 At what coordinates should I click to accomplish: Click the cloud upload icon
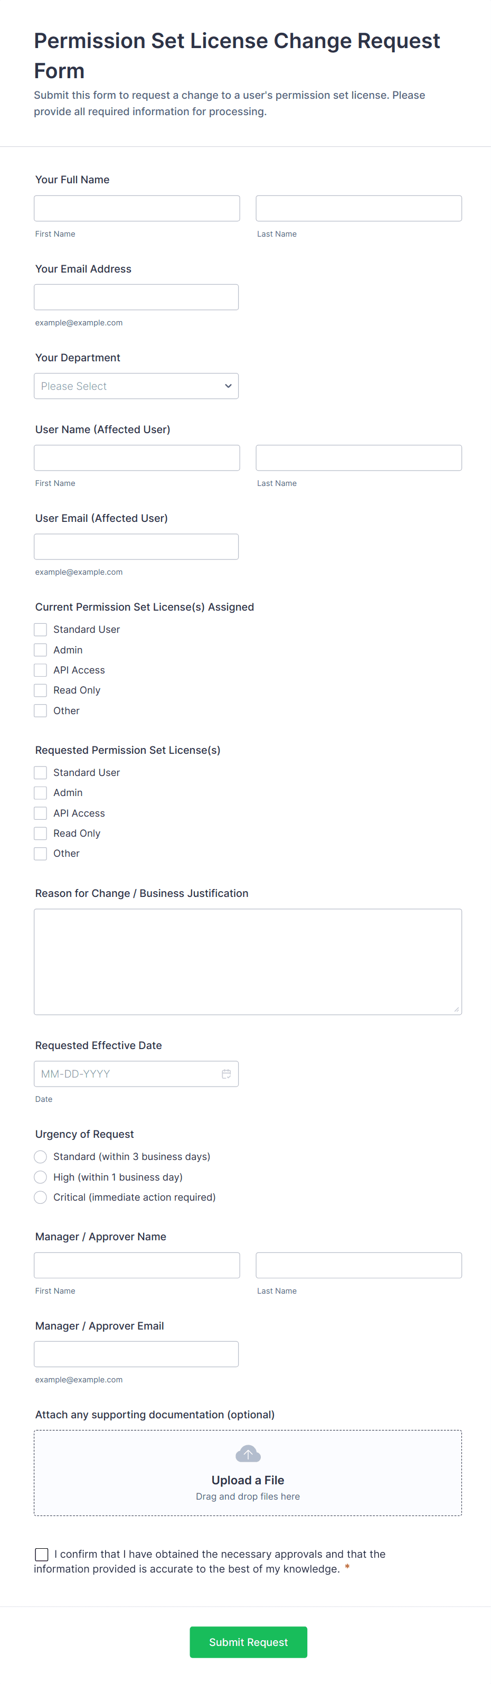(x=248, y=1453)
